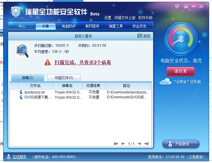This screenshot has height=163, width=212.
Task: Click the security status gauge dial
Action: pos(181,39)
